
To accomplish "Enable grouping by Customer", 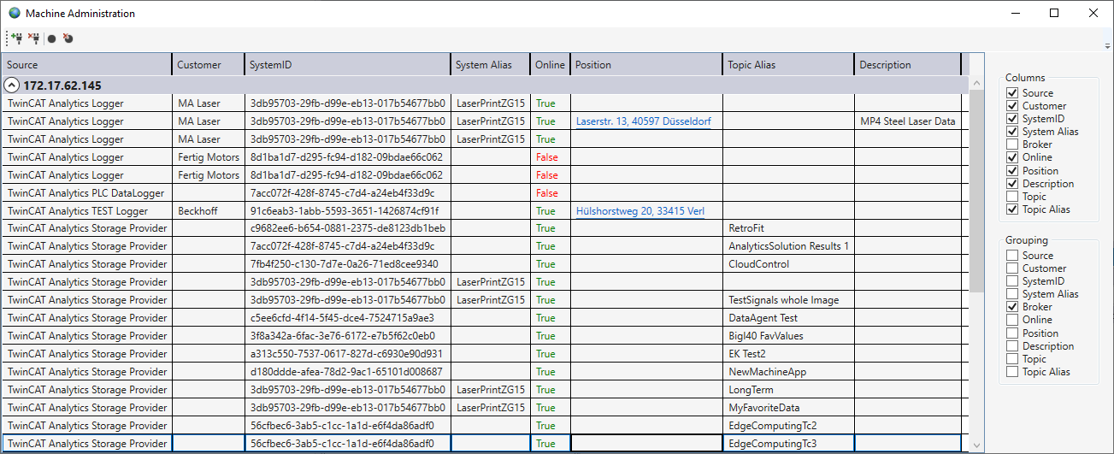I will (1012, 268).
